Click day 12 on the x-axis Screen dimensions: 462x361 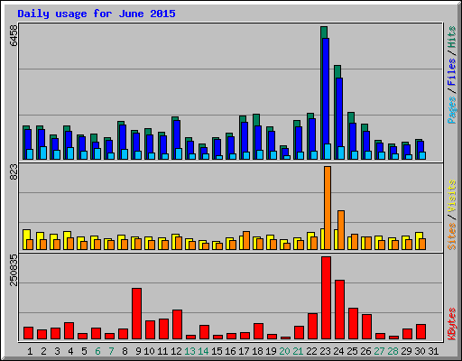point(176,351)
